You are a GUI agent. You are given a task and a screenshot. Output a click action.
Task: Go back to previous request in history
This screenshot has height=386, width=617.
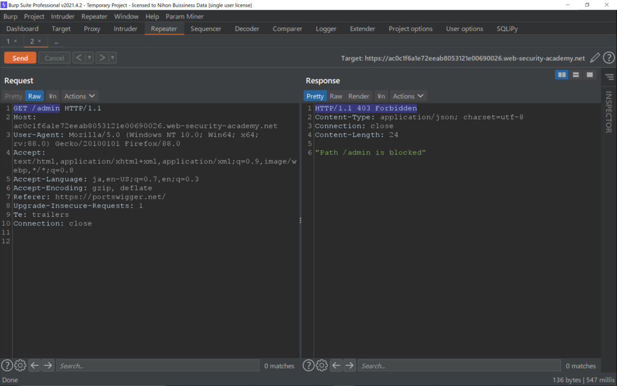click(79, 58)
